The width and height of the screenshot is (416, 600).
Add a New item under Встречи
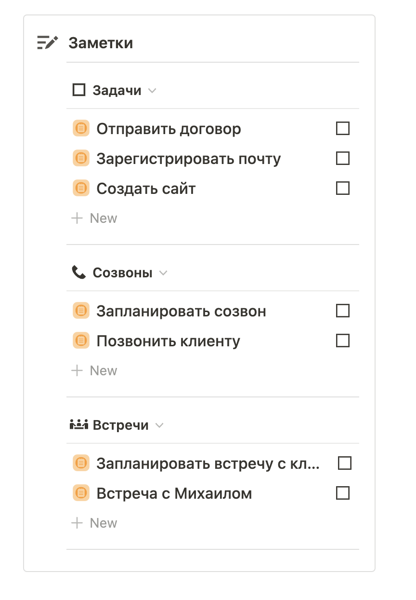(94, 523)
